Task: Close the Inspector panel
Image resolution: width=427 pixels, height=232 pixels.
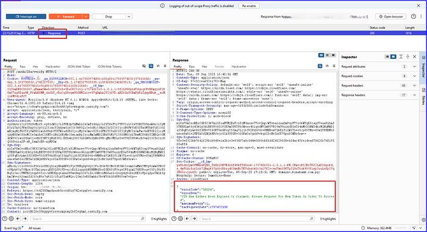Action: point(414,57)
